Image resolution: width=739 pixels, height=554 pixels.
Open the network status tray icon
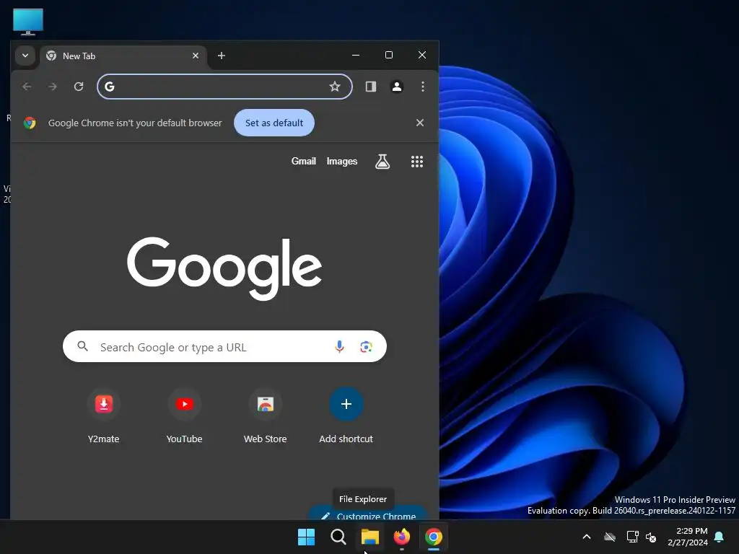(632, 537)
